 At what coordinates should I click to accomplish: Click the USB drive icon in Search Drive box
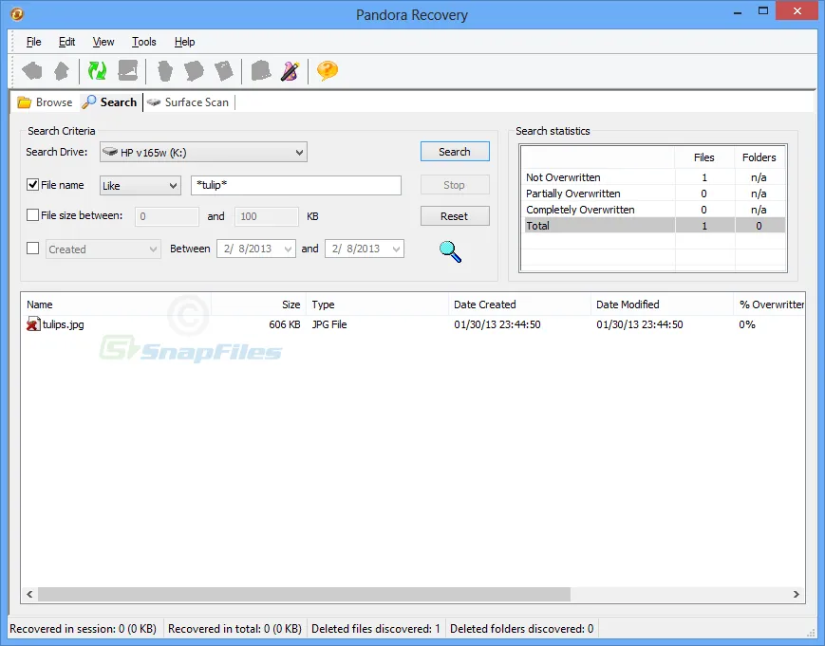click(x=110, y=152)
